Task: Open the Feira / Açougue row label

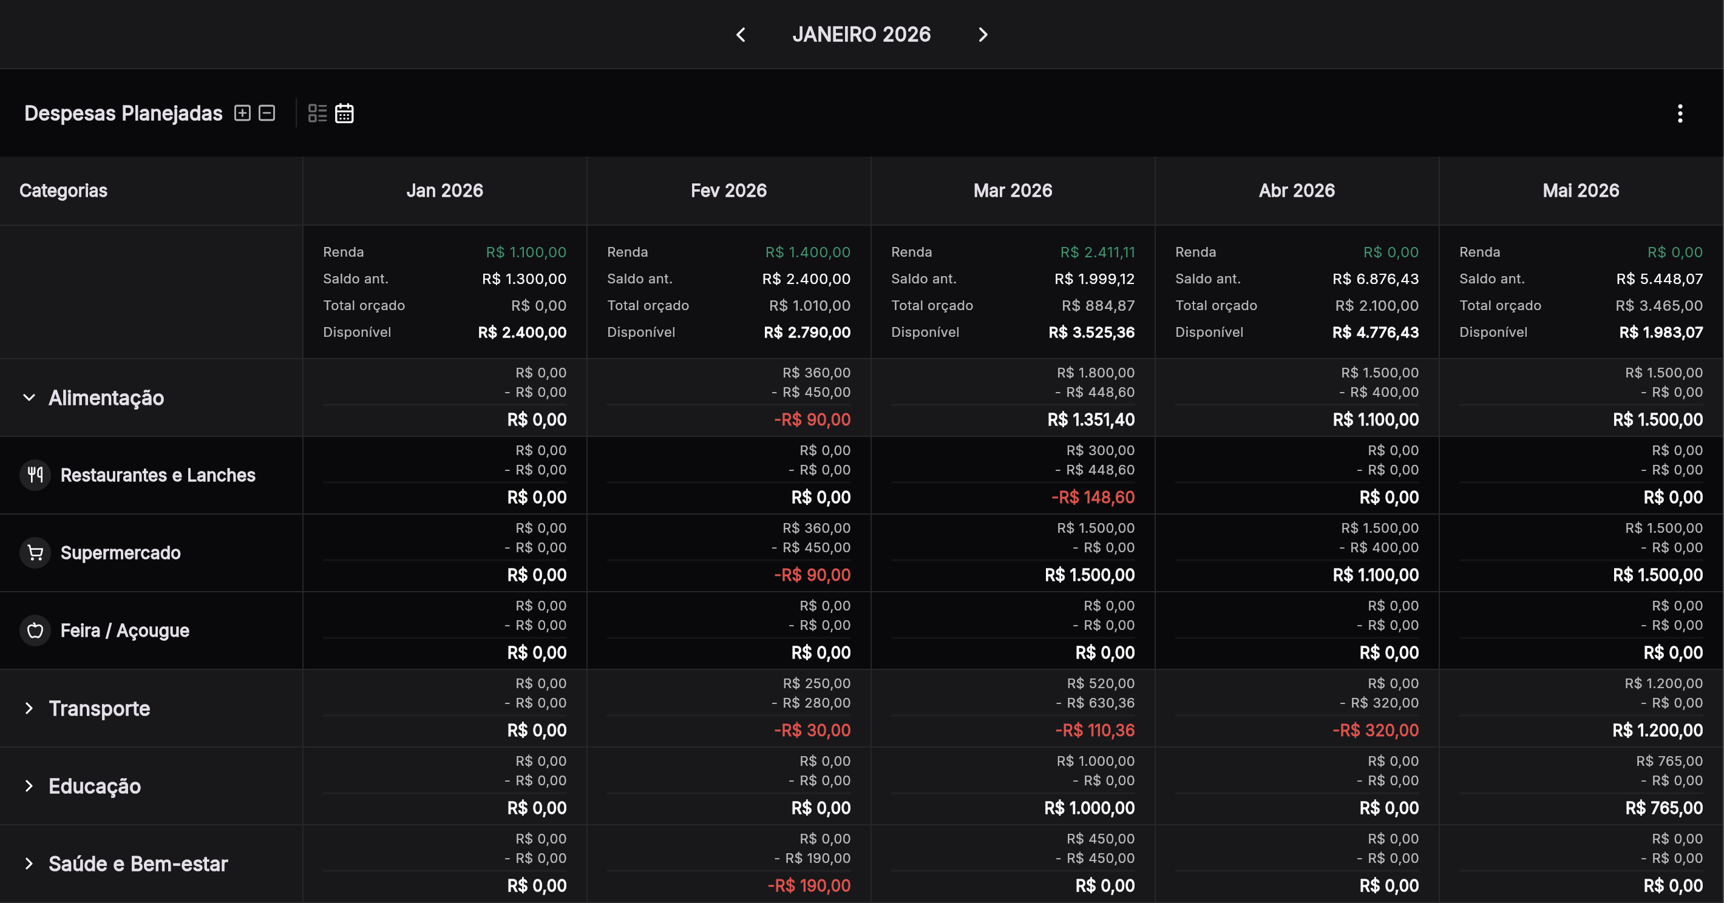Action: (x=125, y=630)
